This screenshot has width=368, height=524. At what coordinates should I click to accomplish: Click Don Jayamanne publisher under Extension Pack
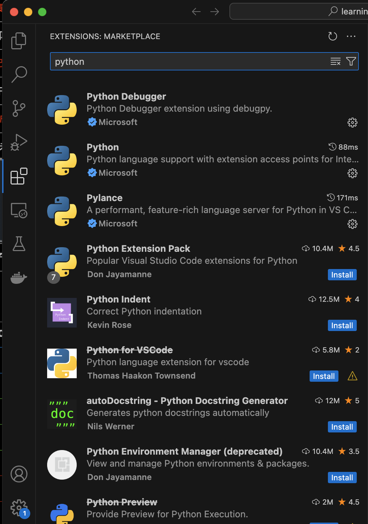point(120,274)
